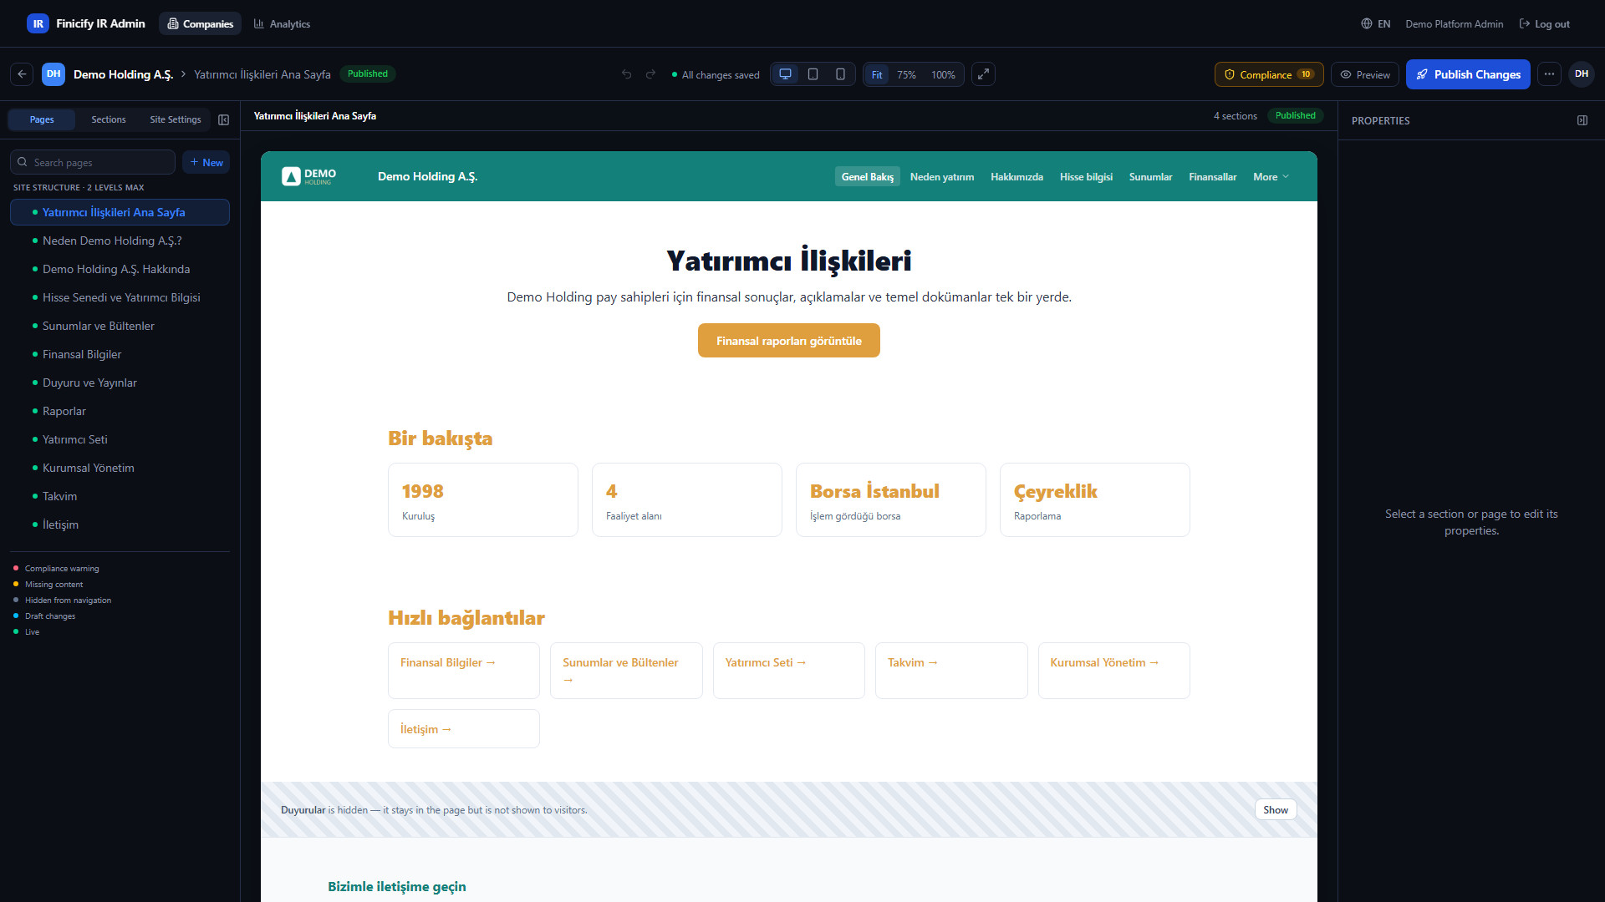The width and height of the screenshot is (1605, 902).
Task: Click the Borsa İstanbul stat card
Action: coord(891,499)
